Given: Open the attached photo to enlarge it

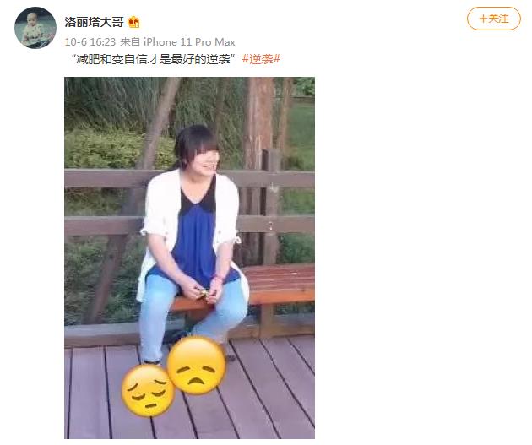Looking at the screenshot, I should click(190, 258).
